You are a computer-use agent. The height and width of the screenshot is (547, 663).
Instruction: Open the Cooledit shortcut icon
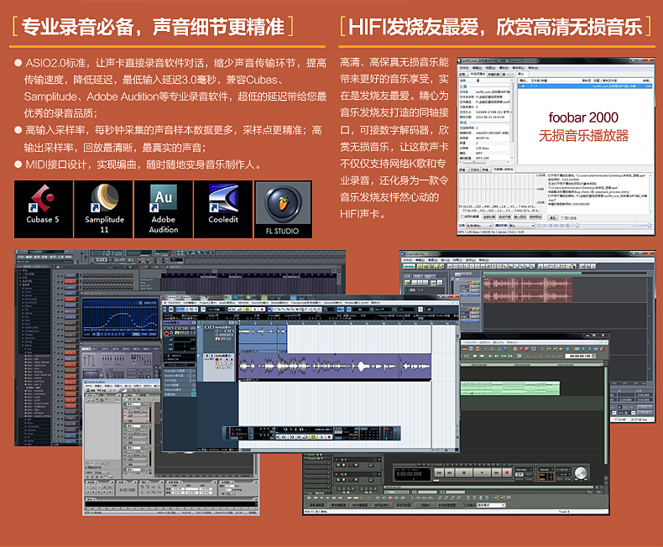[223, 209]
